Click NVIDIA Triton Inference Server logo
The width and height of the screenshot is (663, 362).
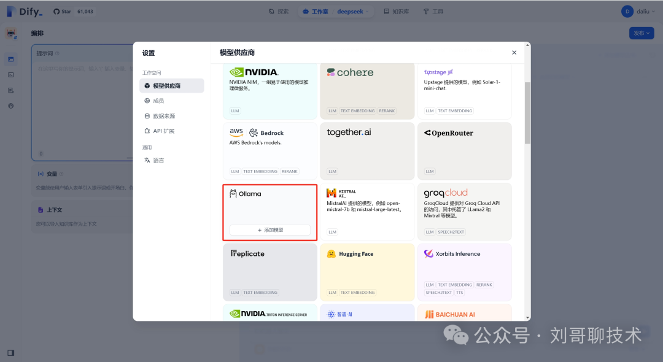click(x=268, y=314)
